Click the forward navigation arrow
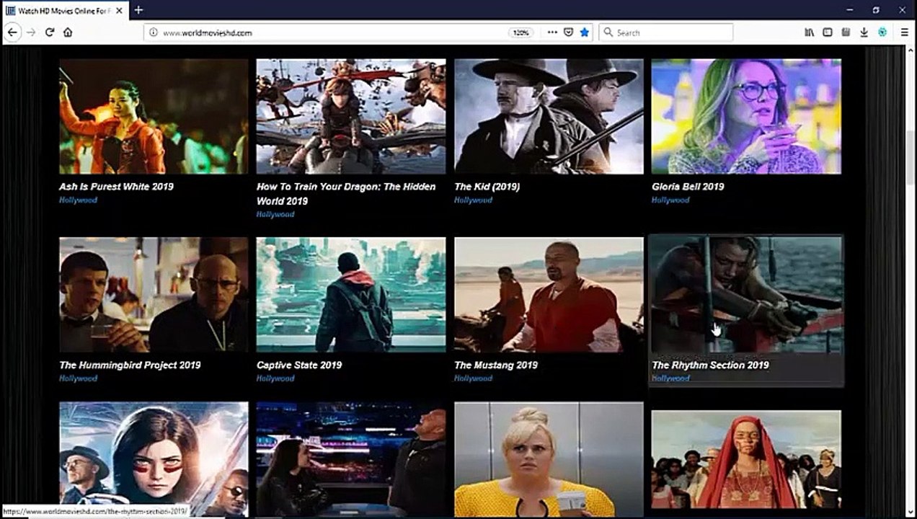Viewport: 917px width, 519px height. 31,32
